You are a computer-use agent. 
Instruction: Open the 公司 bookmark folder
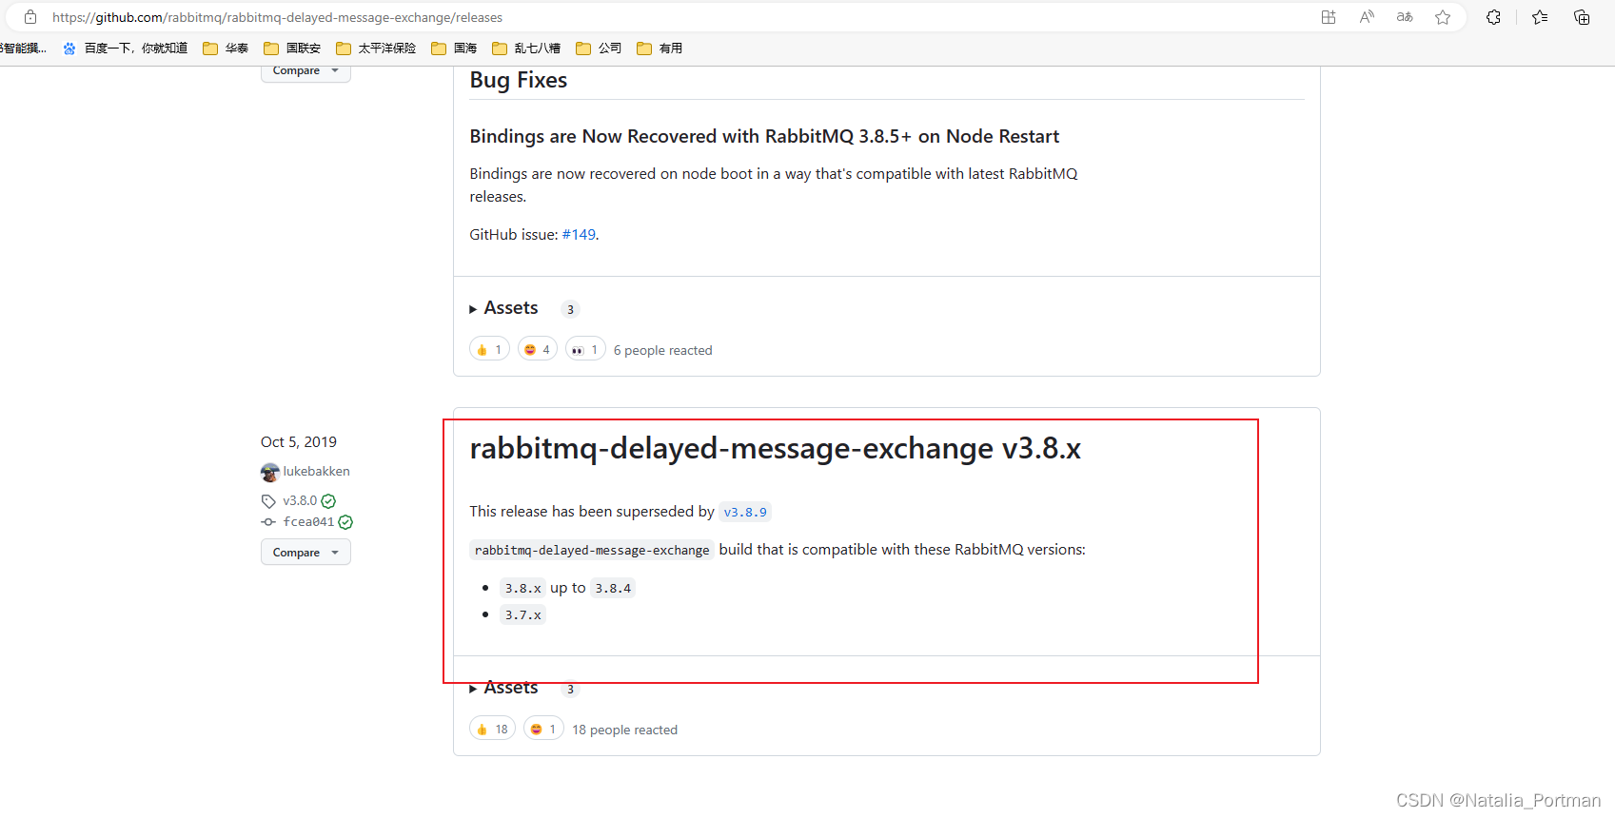point(599,49)
